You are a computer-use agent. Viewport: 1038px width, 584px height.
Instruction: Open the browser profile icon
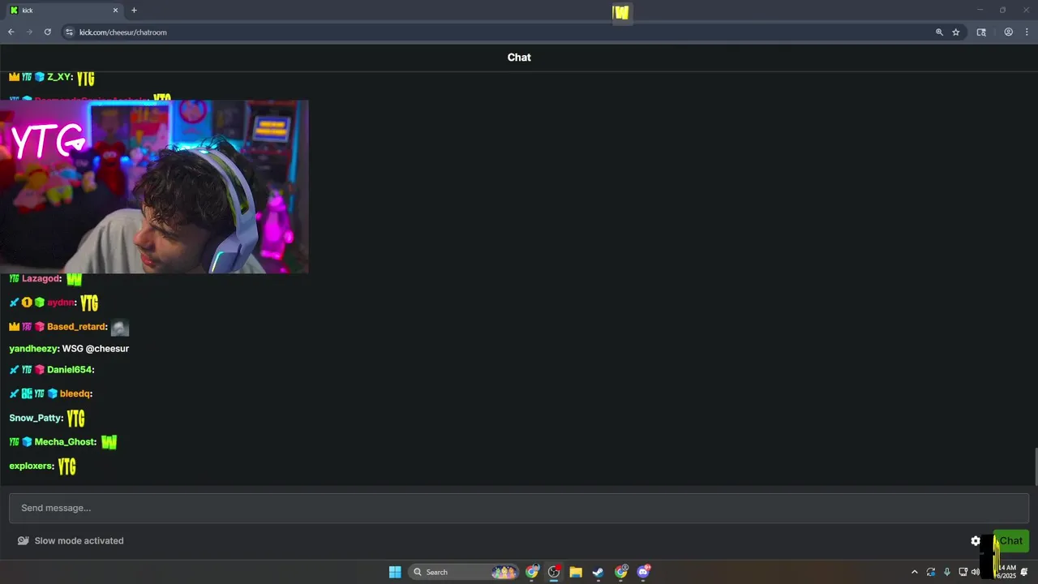(x=1008, y=32)
